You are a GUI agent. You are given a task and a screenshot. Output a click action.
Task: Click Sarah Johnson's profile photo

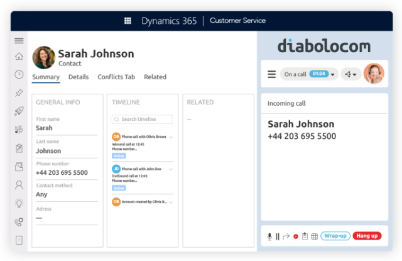click(43, 57)
